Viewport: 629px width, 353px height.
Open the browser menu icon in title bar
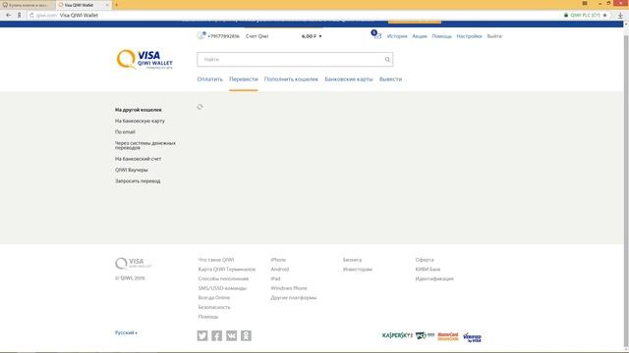pos(585,3)
